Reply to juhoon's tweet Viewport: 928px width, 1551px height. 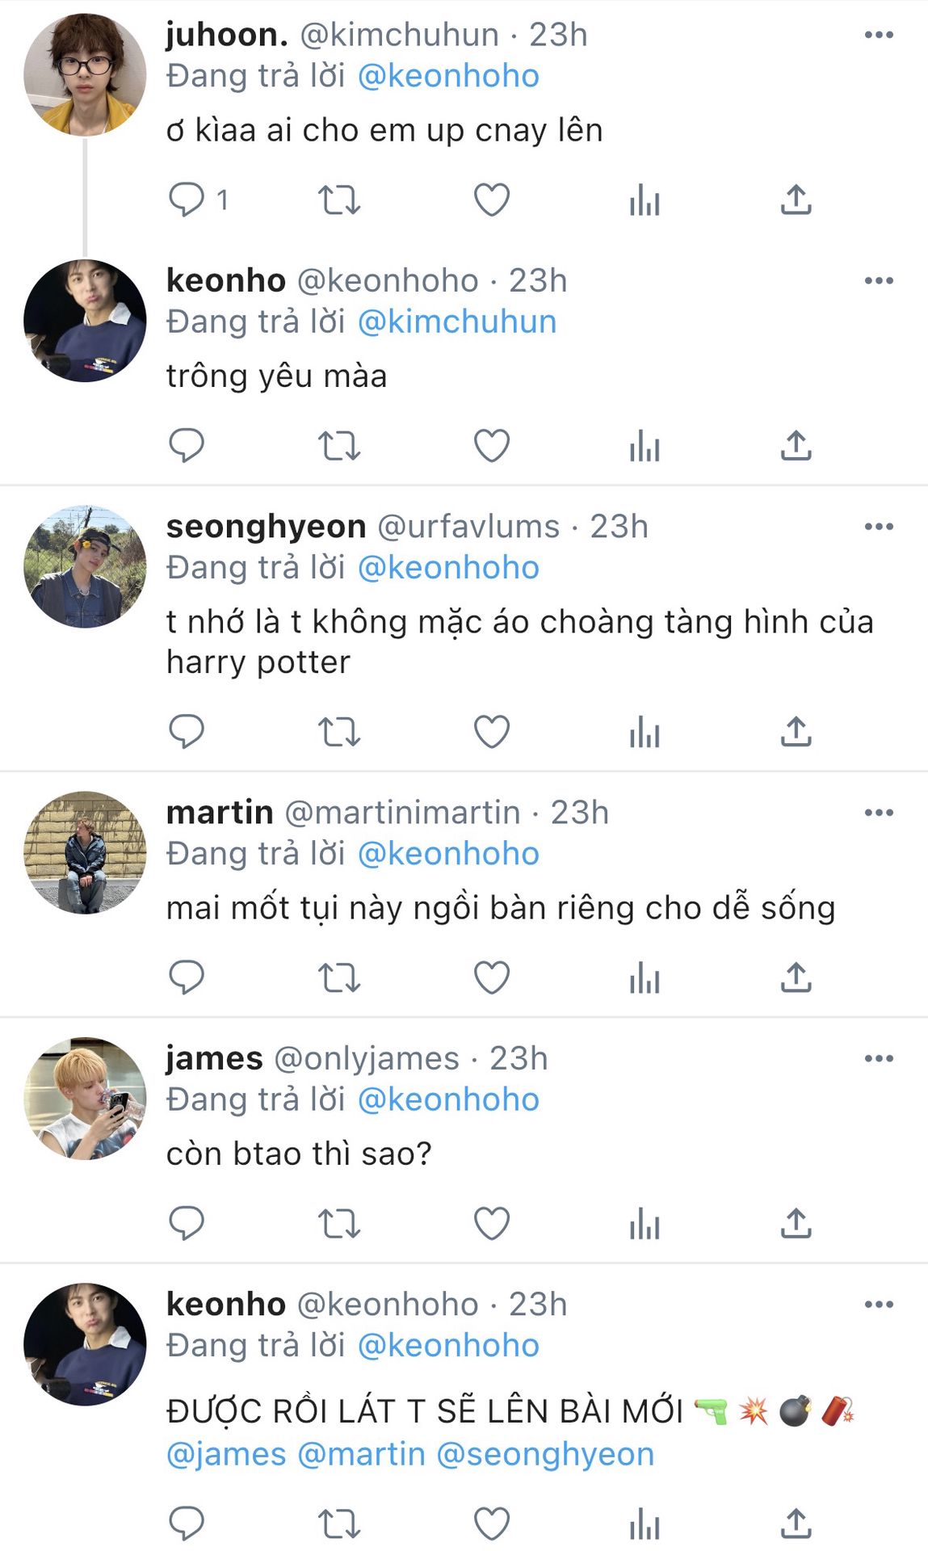[187, 200]
